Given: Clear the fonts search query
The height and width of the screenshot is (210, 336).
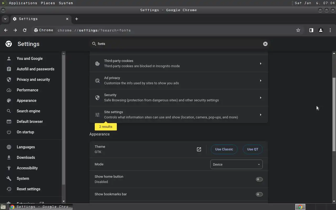Looking at the screenshot, I should tap(265, 44).
